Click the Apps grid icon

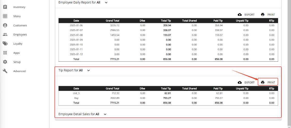5,53
